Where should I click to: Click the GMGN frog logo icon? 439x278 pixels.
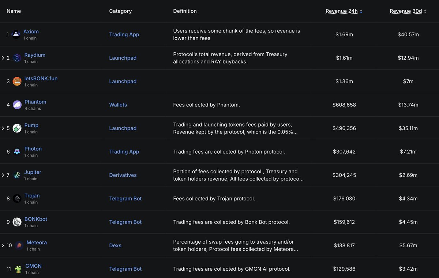click(x=18, y=269)
